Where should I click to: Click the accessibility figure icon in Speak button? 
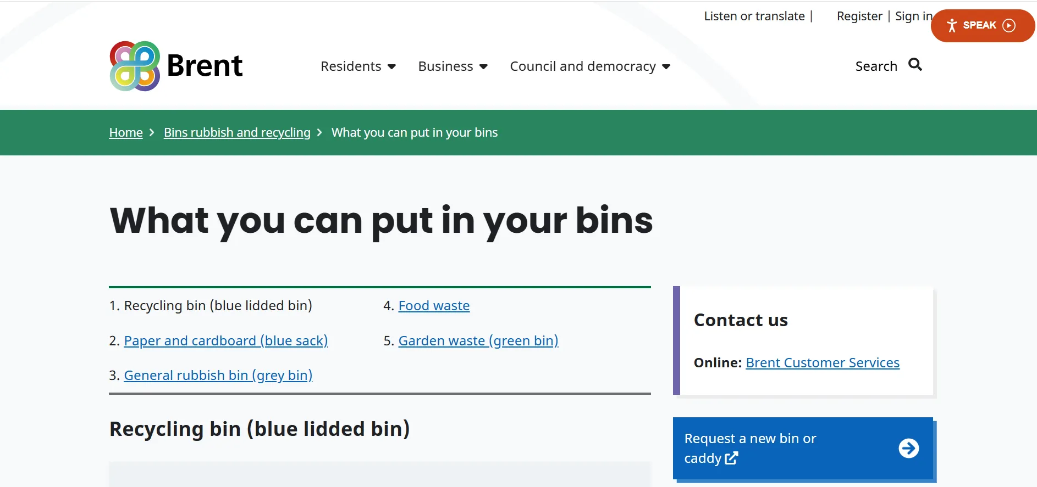[952, 25]
